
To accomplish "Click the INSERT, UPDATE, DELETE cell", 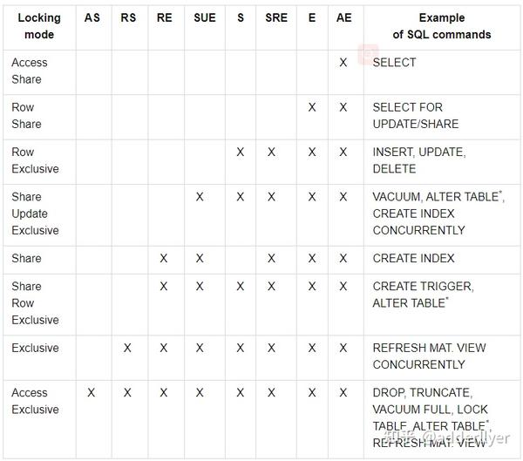I will pyautogui.click(x=418, y=160).
